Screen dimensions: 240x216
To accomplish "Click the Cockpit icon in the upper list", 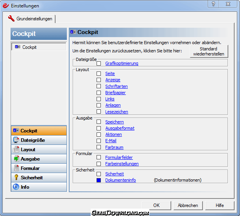I will 18,47.
